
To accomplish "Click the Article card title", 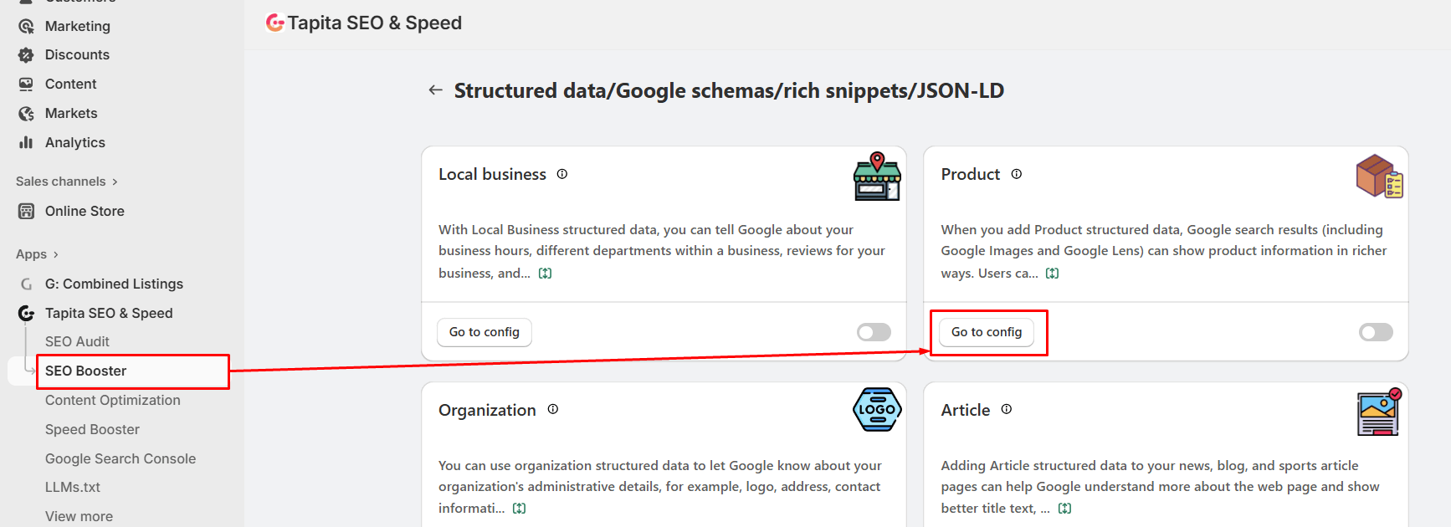I will (966, 410).
